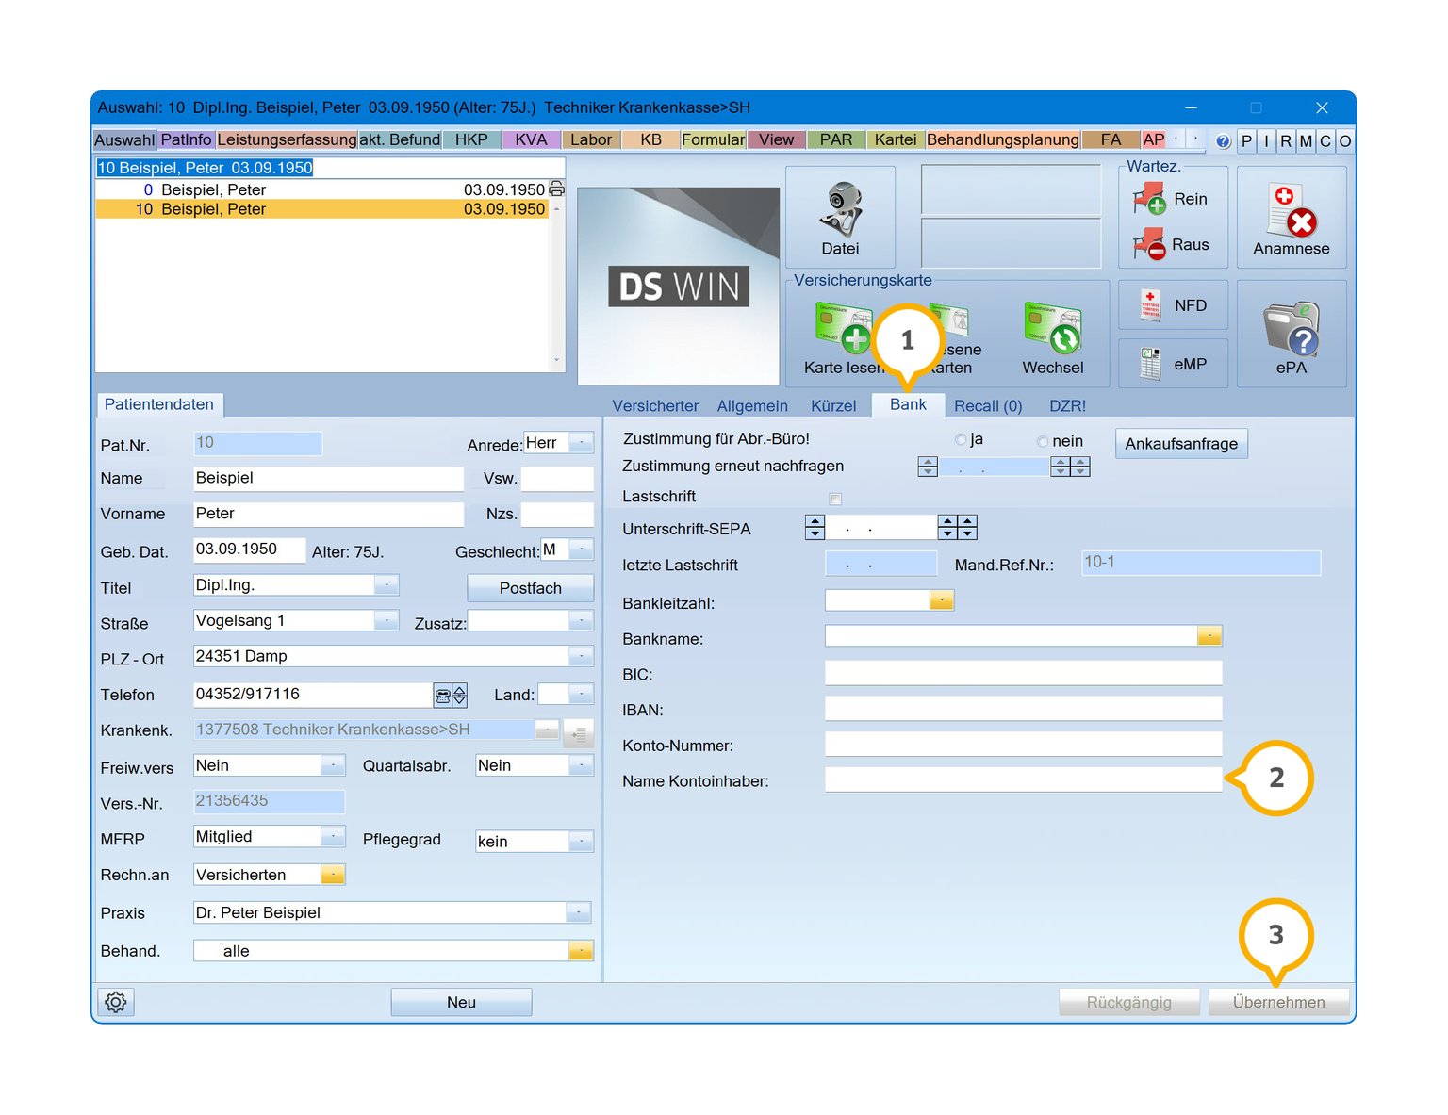Click into the IBAN input field
This screenshot has width=1448, height=1115.
click(1023, 709)
